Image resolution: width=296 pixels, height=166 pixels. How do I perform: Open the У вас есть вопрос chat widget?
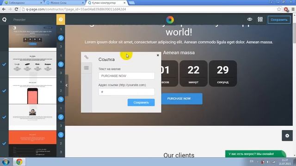pyautogui.click(x=255, y=154)
